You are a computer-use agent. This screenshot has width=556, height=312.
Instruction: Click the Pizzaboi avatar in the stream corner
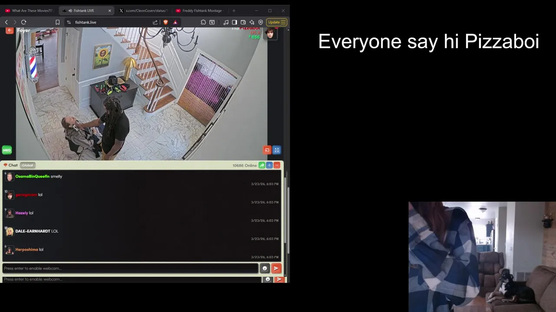270,34
